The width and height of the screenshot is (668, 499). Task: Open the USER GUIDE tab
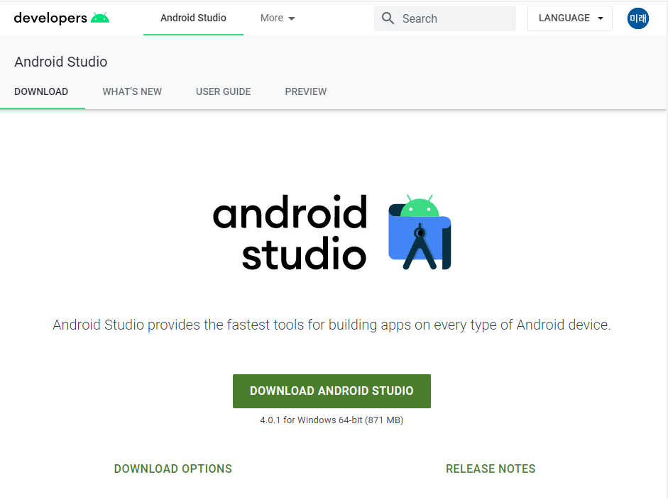223,92
